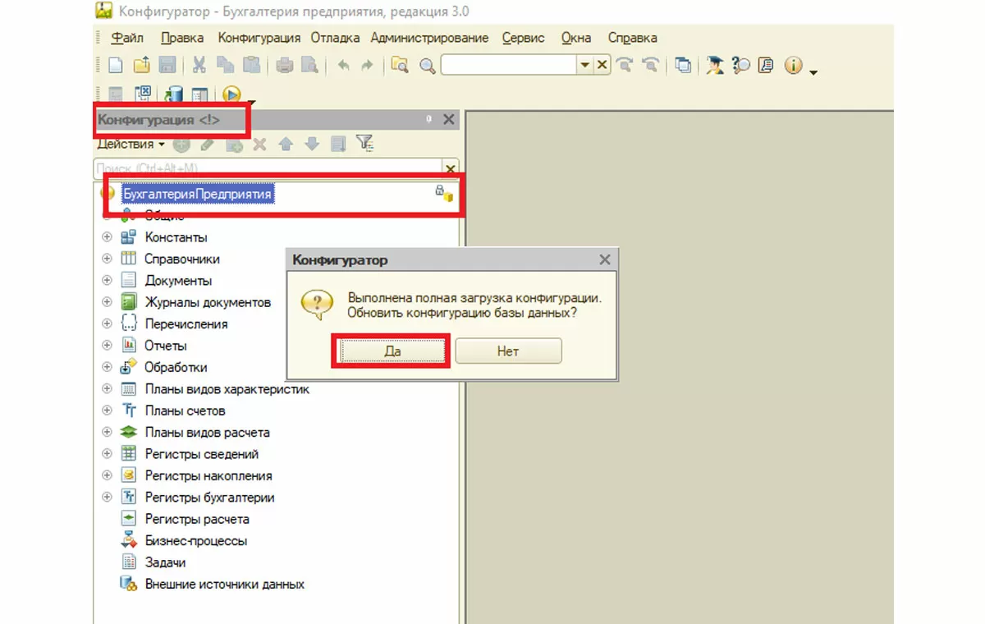
Task: Confirm the update with the Да button
Action: pyautogui.click(x=392, y=351)
